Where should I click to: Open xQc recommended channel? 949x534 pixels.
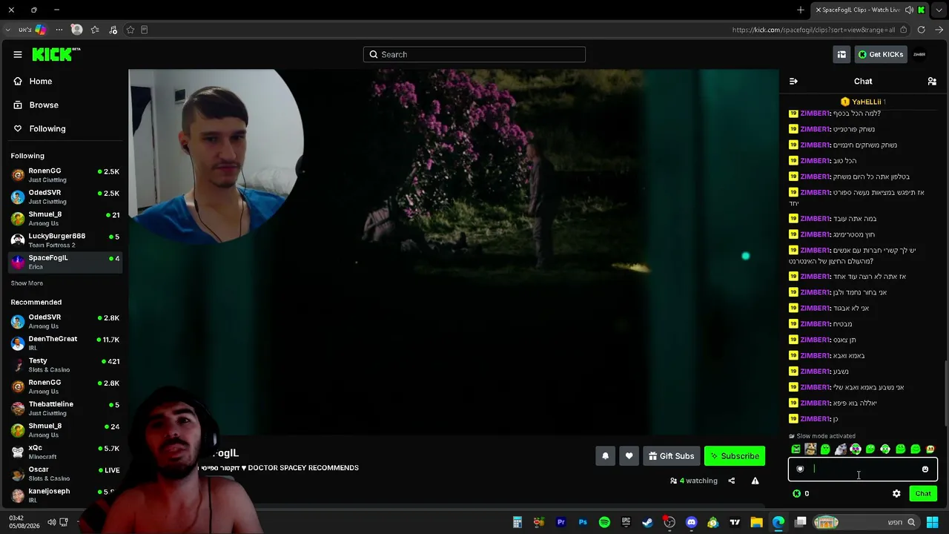(65, 451)
